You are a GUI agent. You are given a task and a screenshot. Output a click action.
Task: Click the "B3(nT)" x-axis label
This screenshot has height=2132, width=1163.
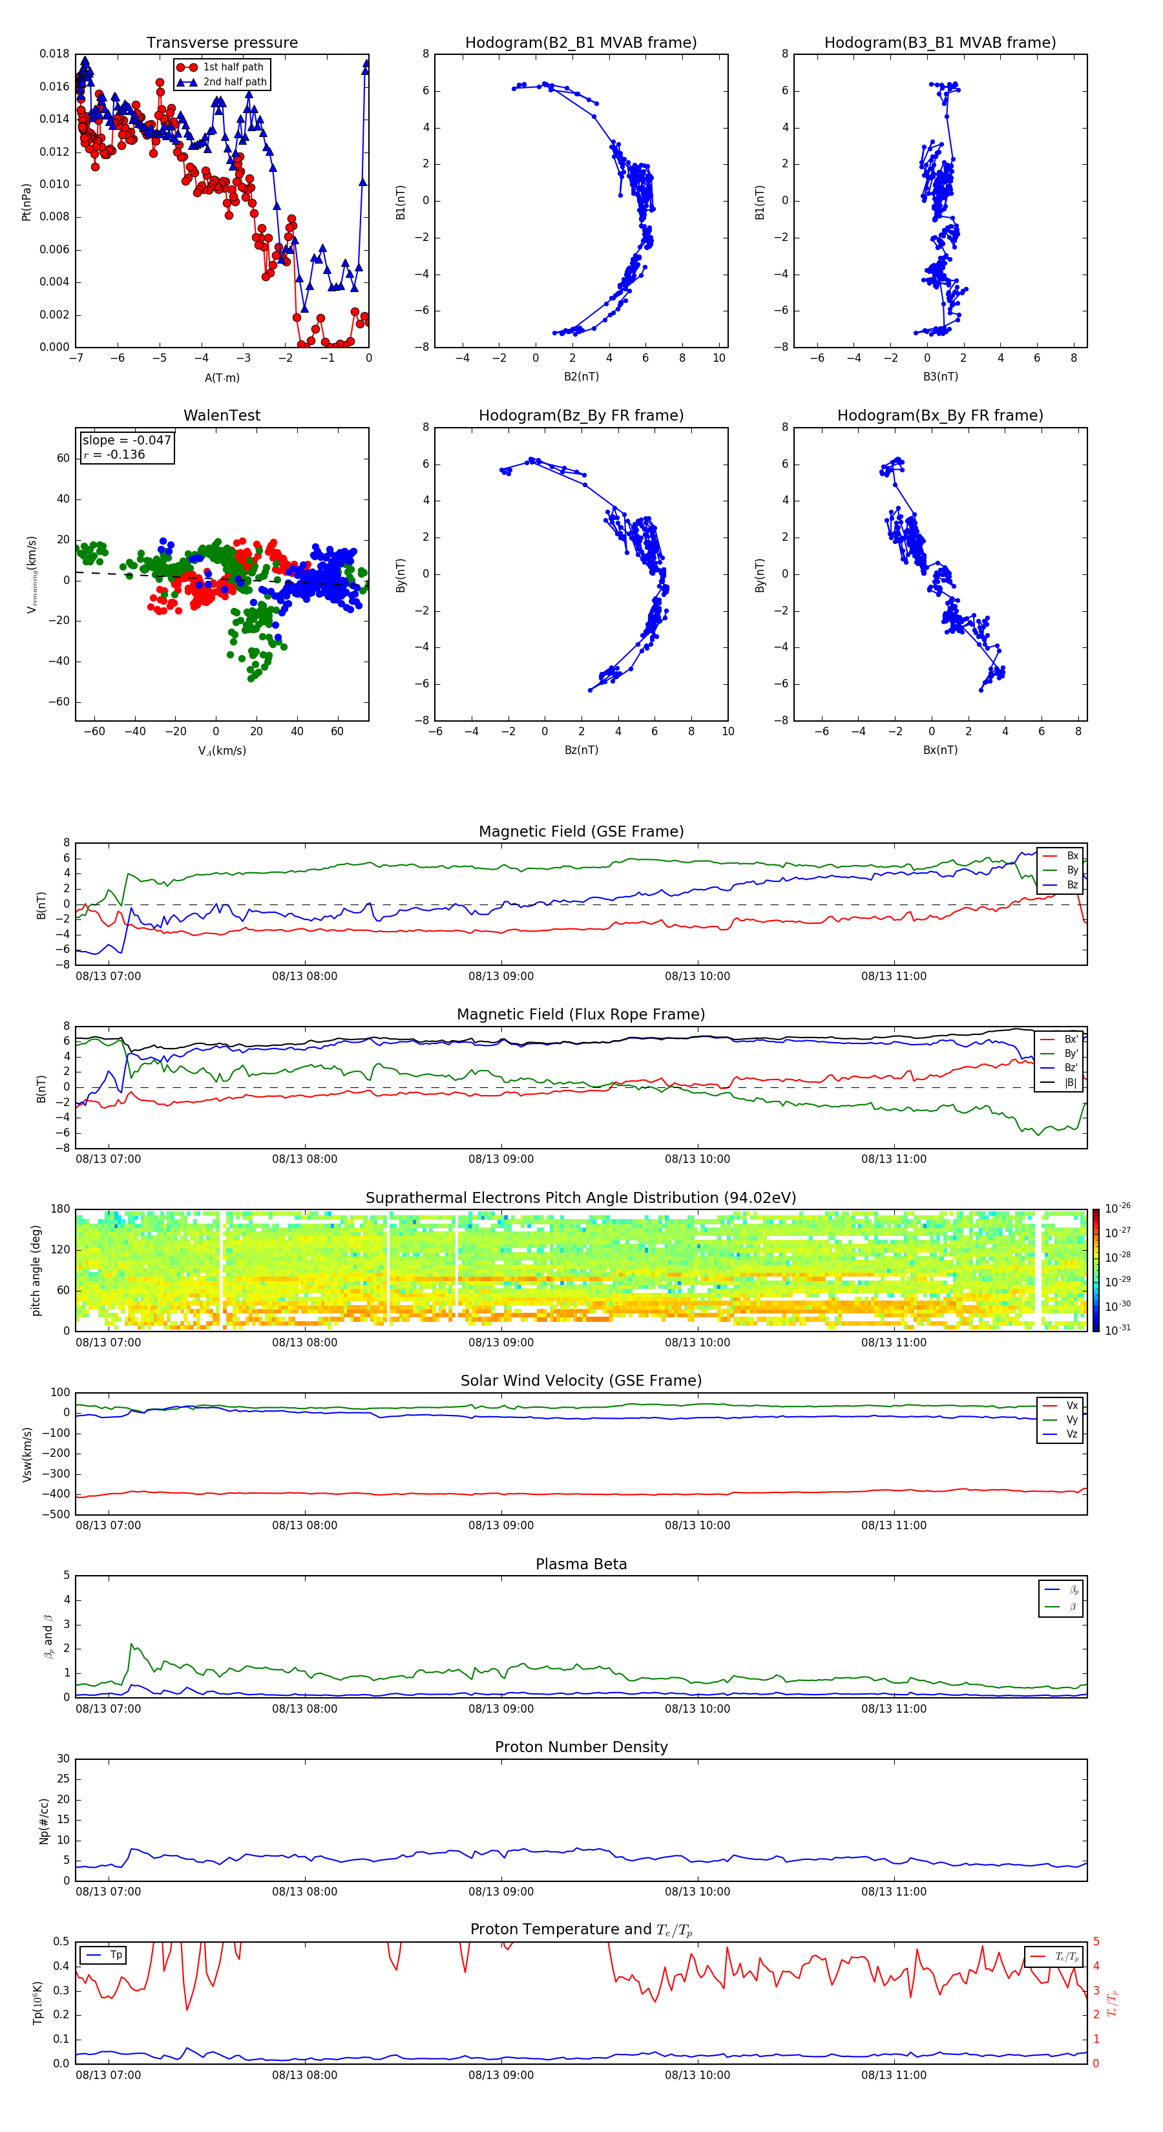pos(940,377)
